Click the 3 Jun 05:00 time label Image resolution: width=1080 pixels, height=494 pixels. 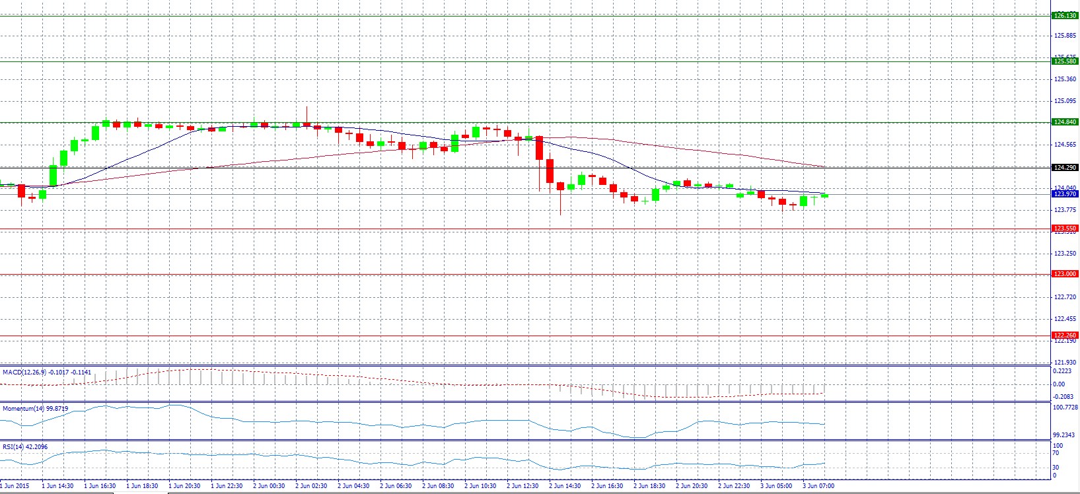coord(776,486)
